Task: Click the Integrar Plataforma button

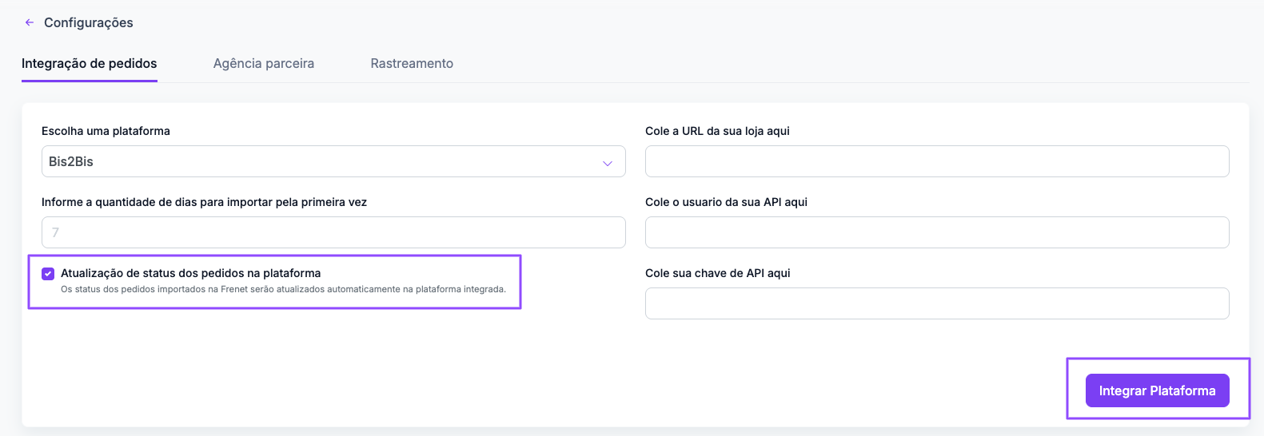Action: click(x=1157, y=390)
